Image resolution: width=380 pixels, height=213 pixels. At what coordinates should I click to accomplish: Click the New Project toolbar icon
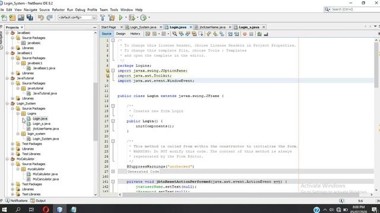12,17
